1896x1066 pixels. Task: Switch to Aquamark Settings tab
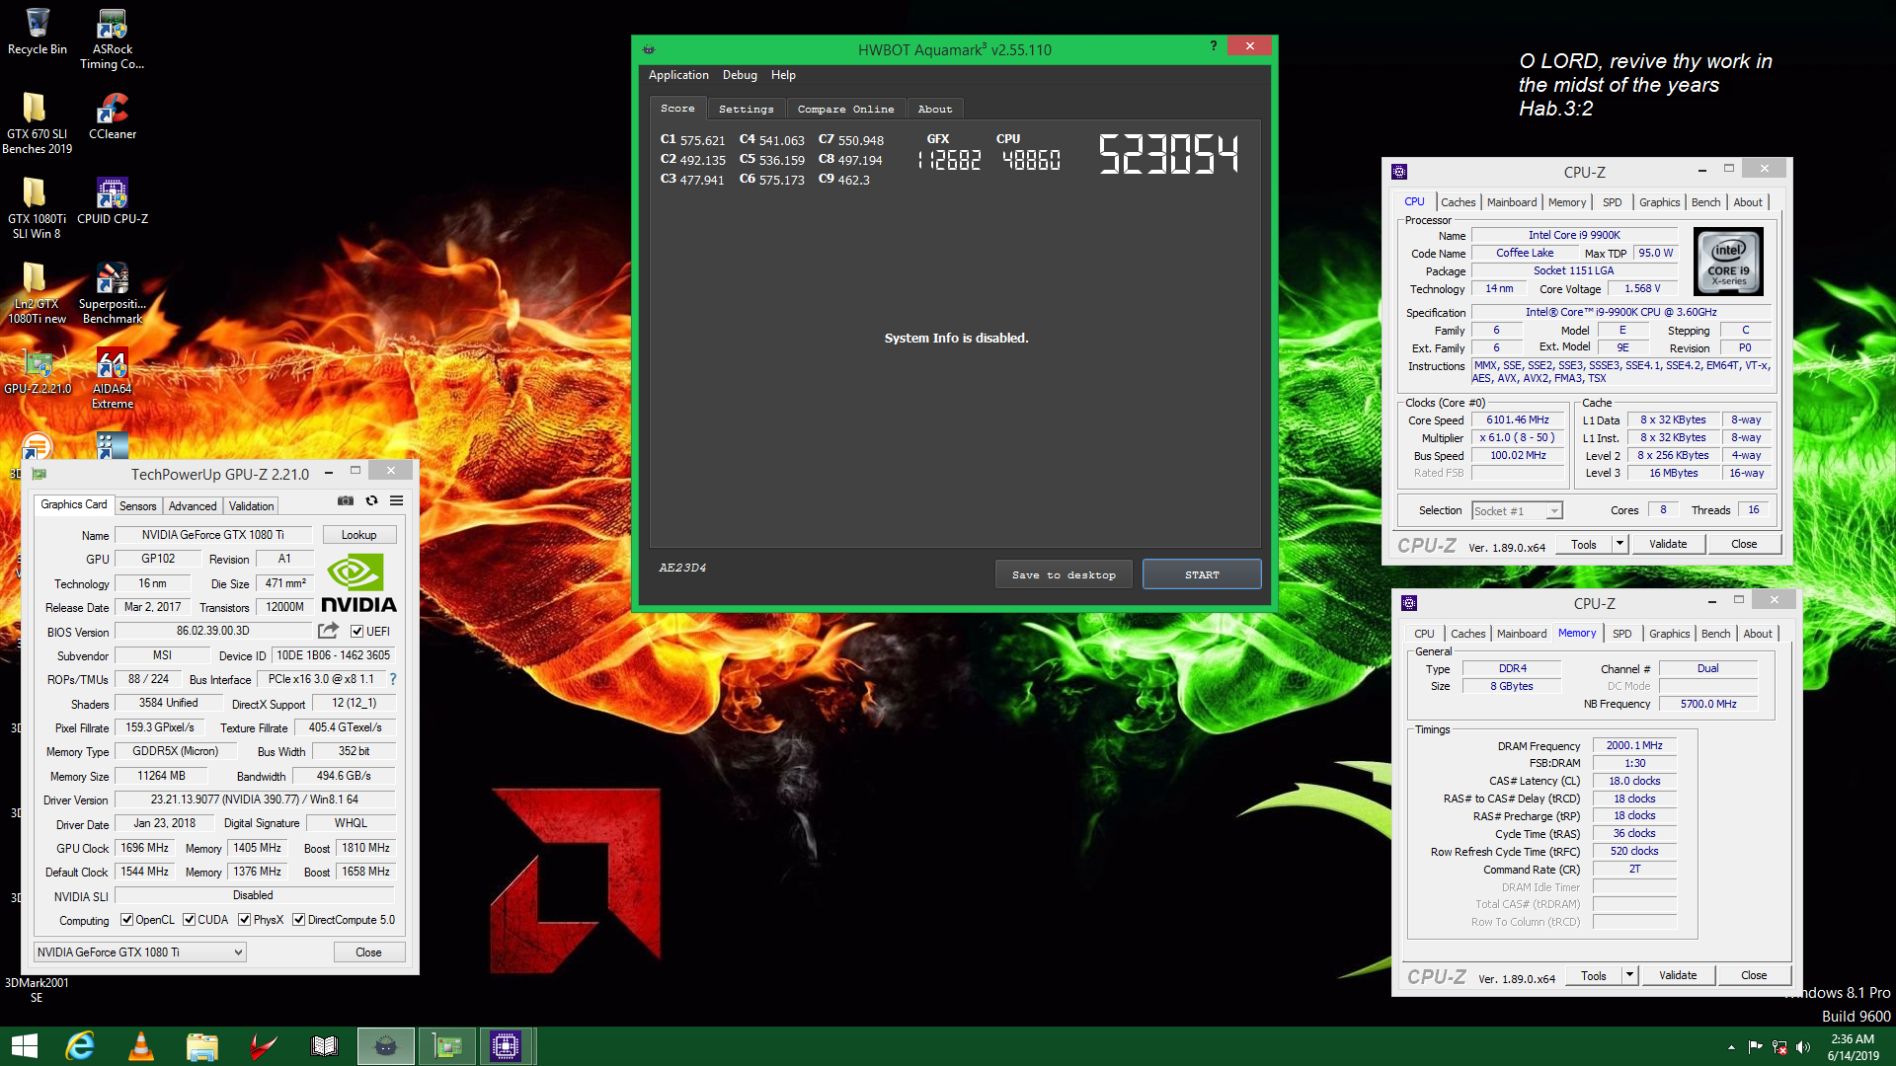(x=747, y=110)
